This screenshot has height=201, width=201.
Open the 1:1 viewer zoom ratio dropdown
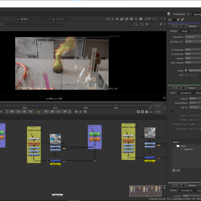(157, 19)
